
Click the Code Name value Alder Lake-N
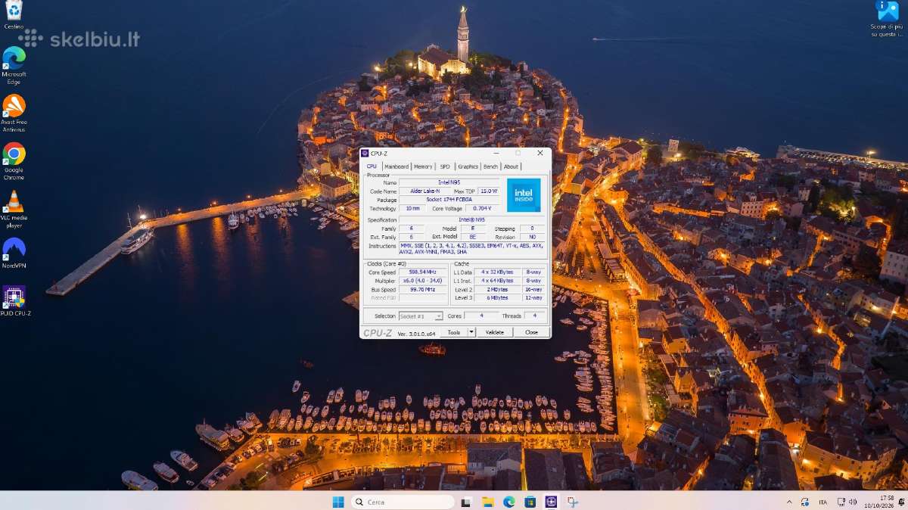(424, 191)
